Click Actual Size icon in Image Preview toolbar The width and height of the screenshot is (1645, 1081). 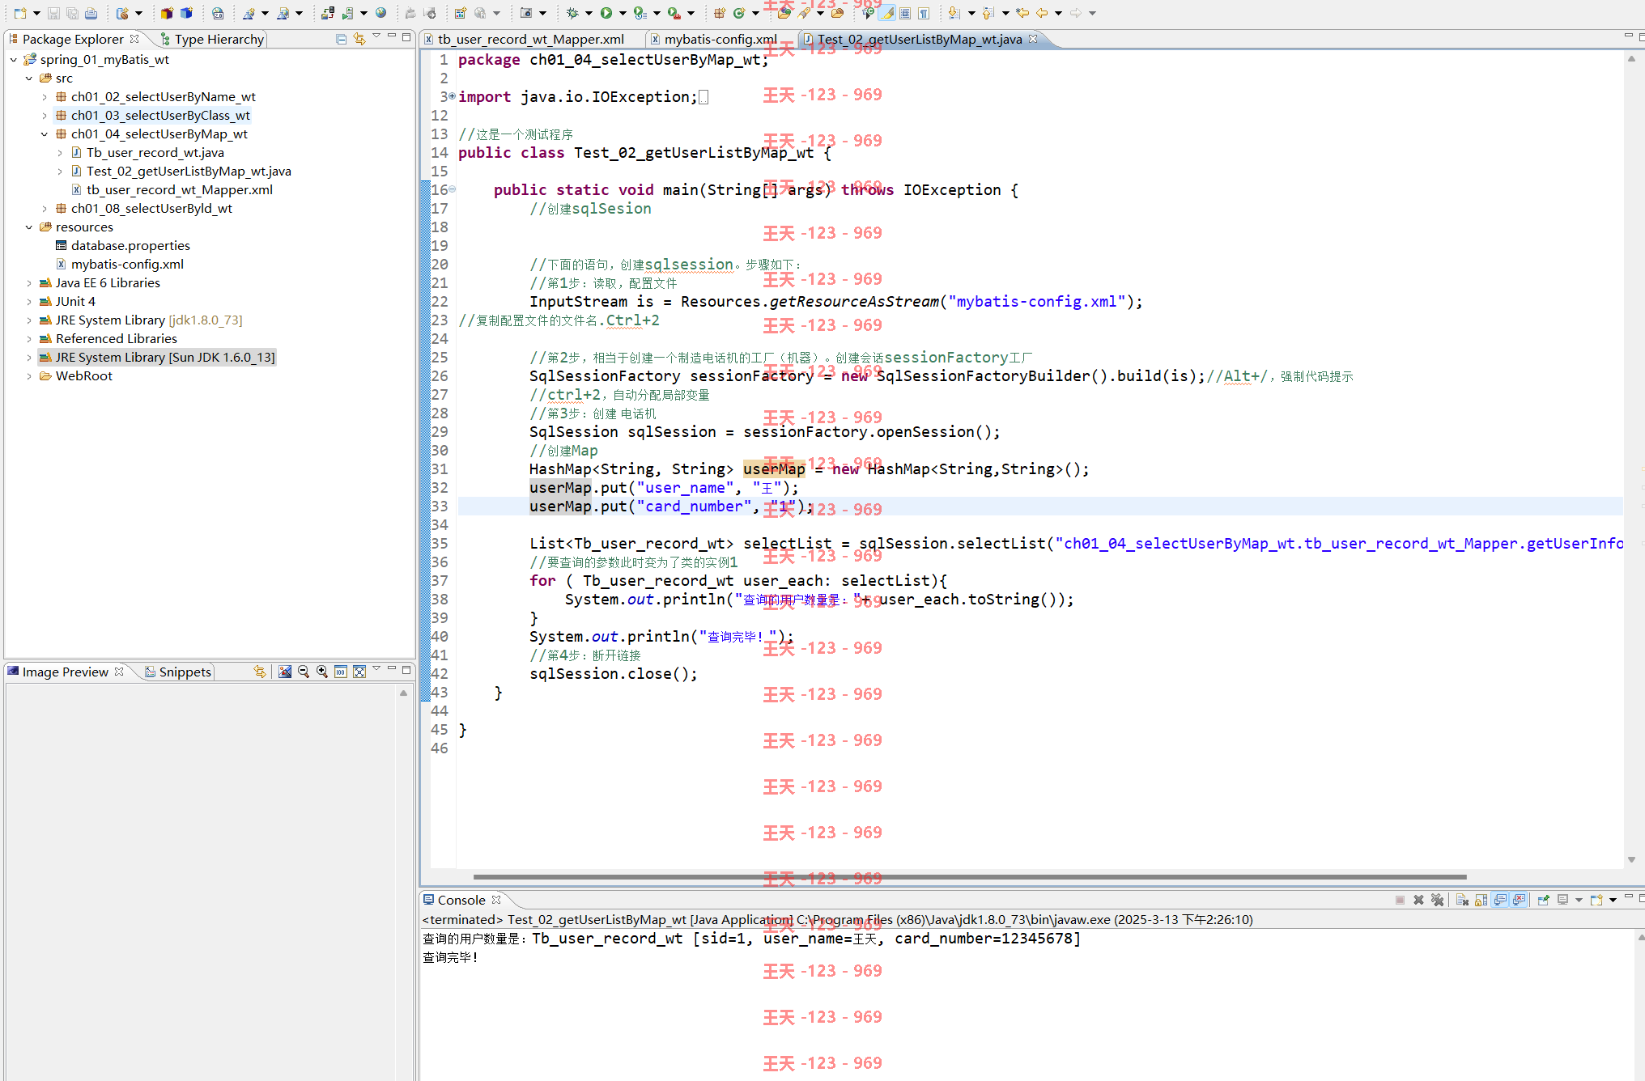[341, 672]
